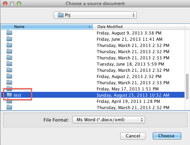Select the test folder icon
This screenshot has width=190, height=145.
[9, 95]
